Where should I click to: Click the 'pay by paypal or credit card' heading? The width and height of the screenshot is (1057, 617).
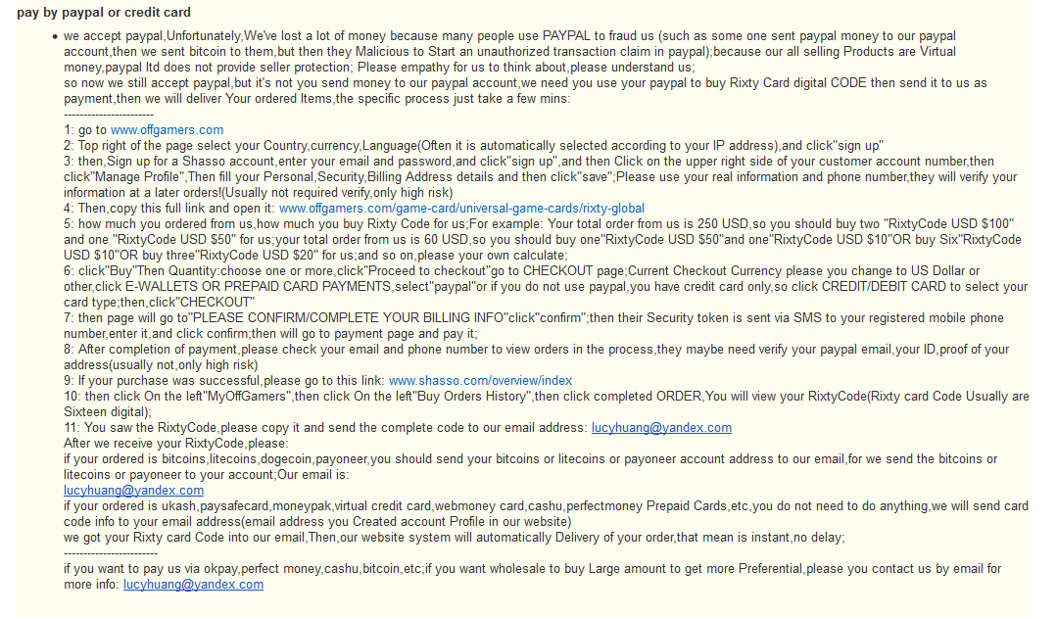point(104,12)
